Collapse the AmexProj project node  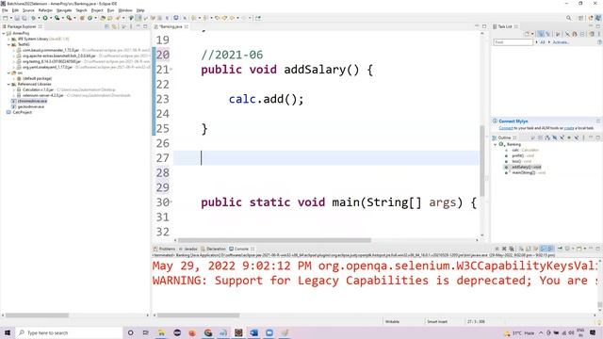point(4,34)
